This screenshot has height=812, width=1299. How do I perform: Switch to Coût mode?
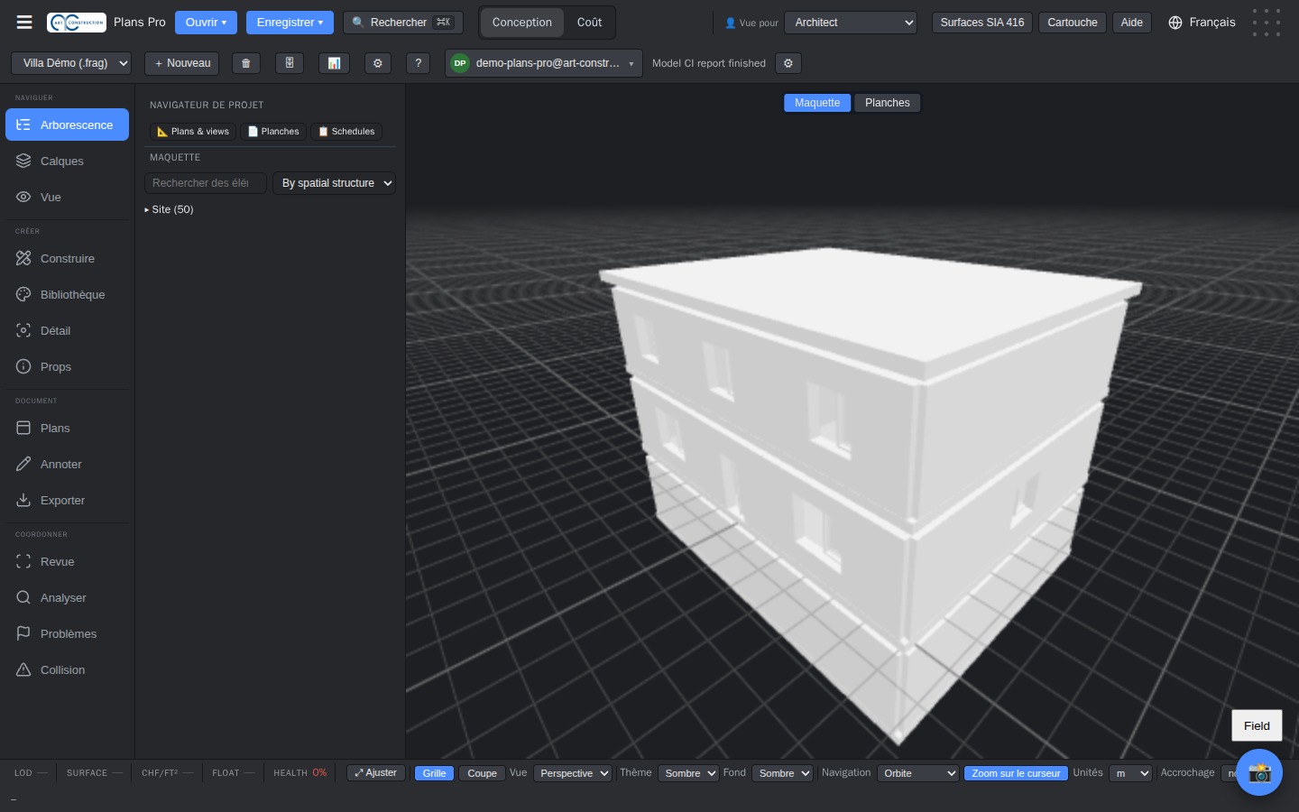tap(590, 23)
